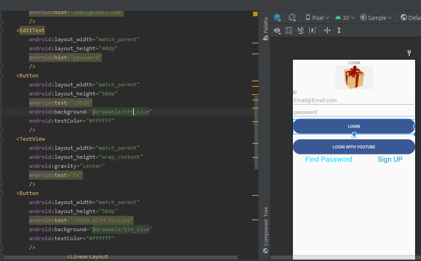Click the Sign UP link in preview

390,159
